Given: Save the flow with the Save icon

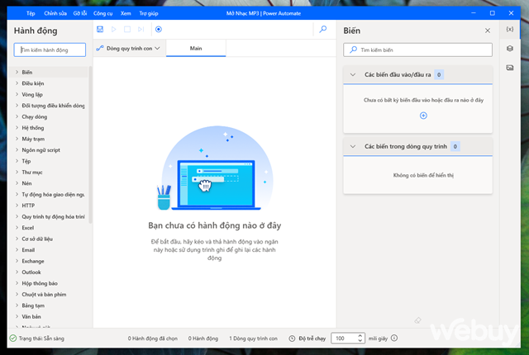Looking at the screenshot, I should (x=100, y=30).
